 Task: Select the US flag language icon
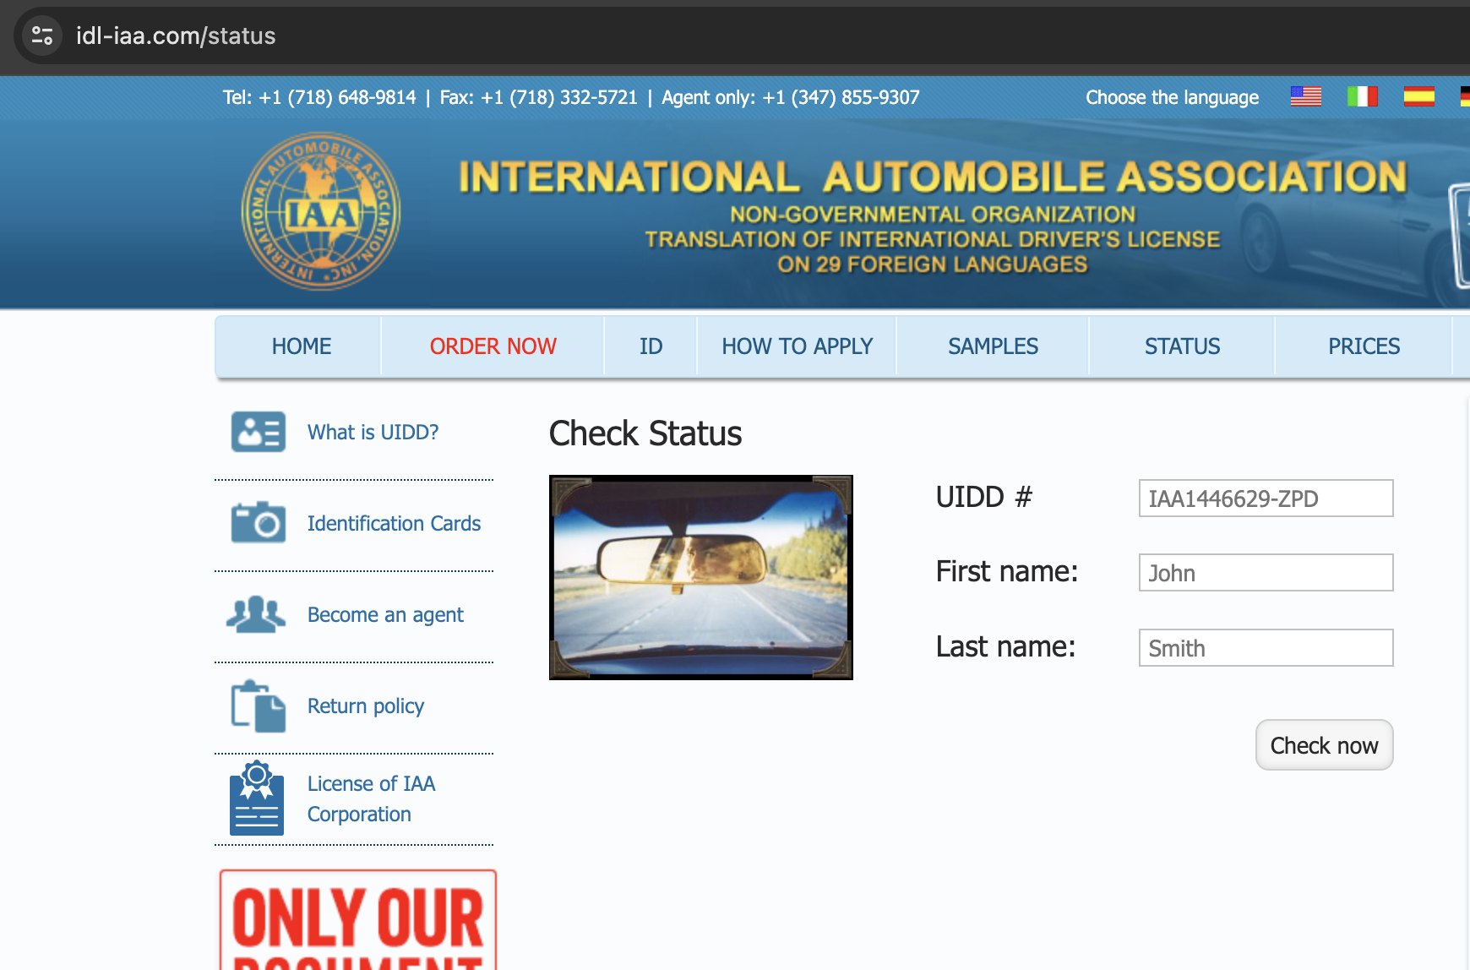(x=1305, y=96)
